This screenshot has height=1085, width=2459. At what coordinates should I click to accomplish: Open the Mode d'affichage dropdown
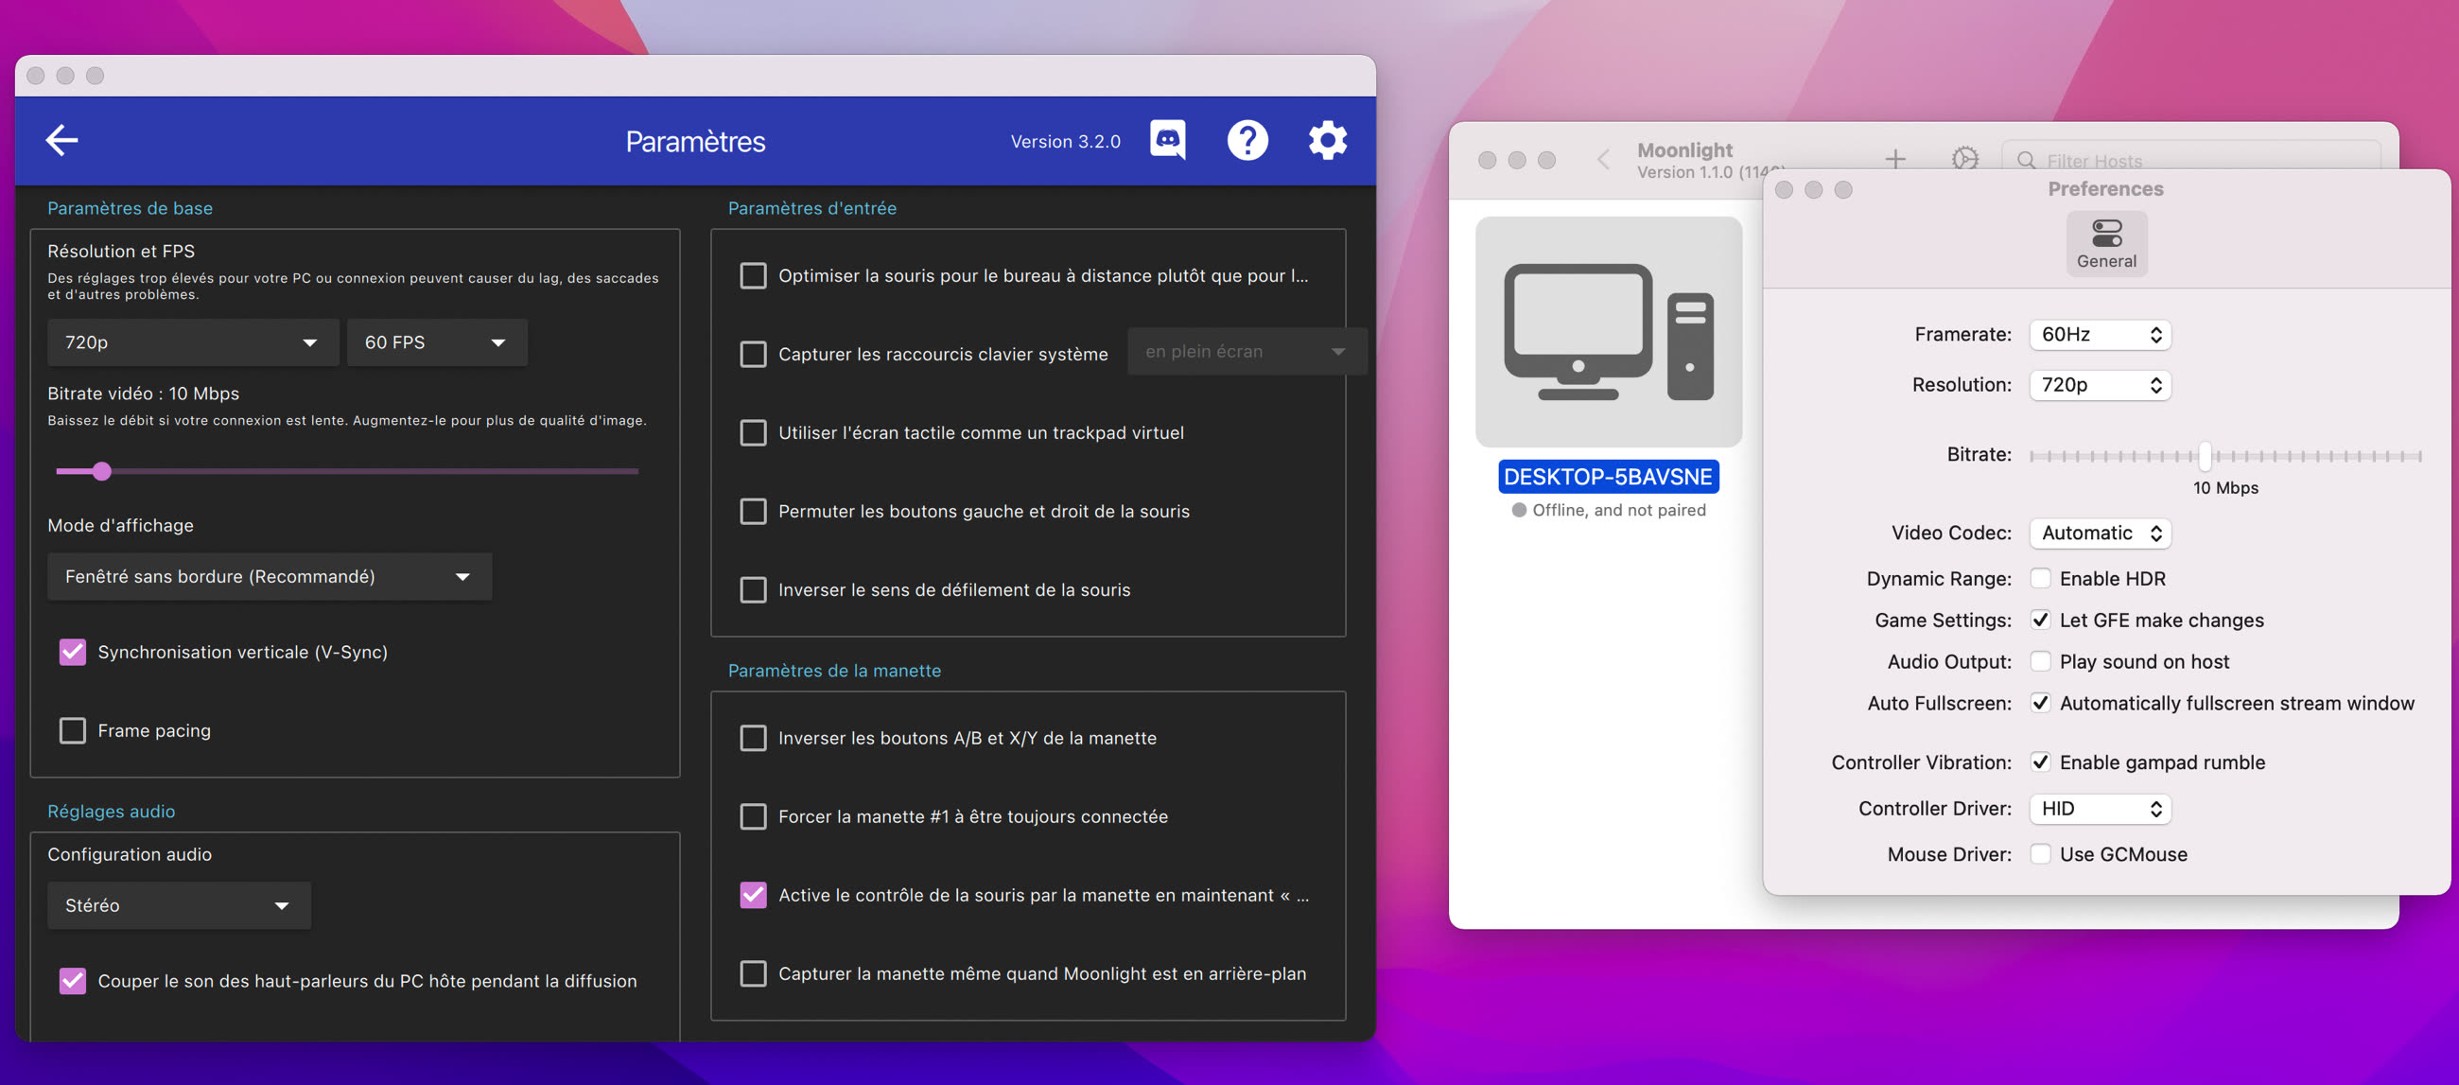269,576
